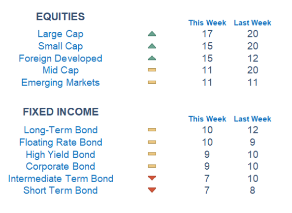This screenshot has width=292, height=213.
Task: Select the Emerging Markets link
Action: (61, 83)
